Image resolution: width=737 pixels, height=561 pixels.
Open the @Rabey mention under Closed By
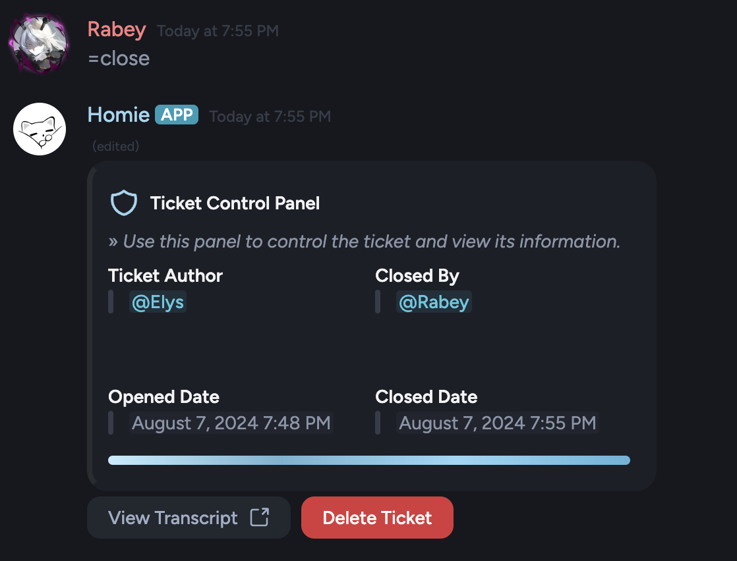click(434, 302)
